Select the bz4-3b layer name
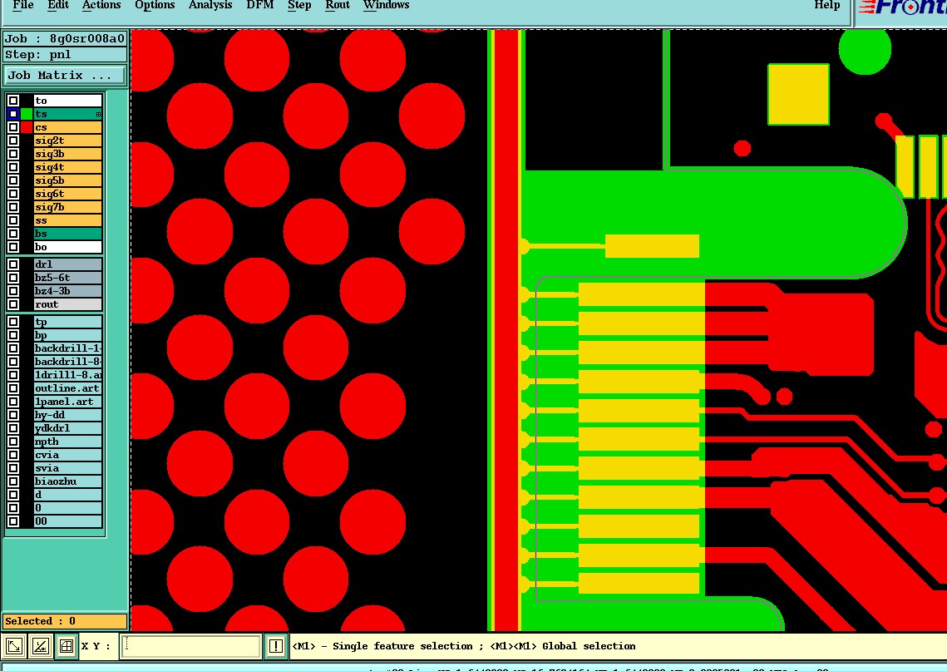This screenshot has height=671, width=947. (x=67, y=291)
